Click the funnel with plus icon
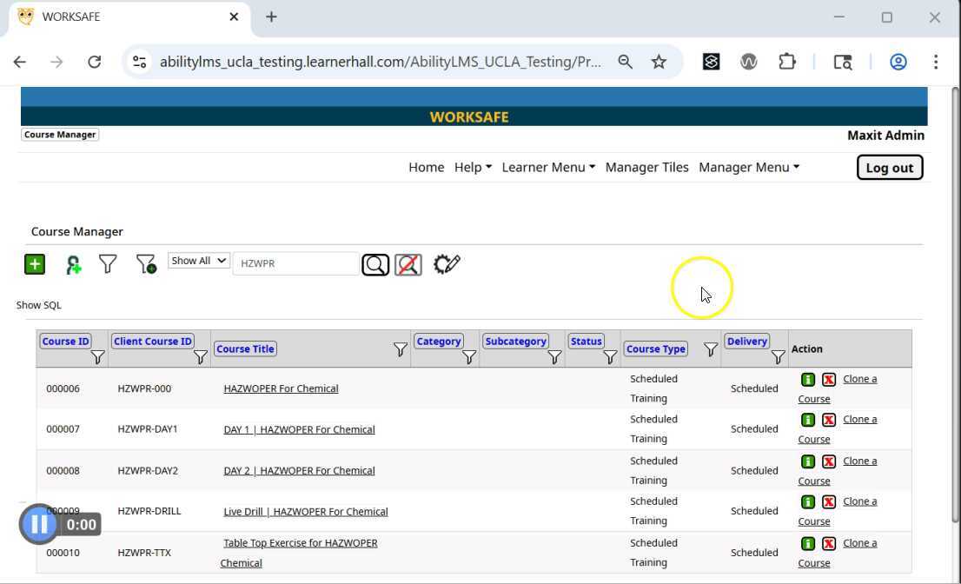The image size is (961, 584). pyautogui.click(x=146, y=264)
